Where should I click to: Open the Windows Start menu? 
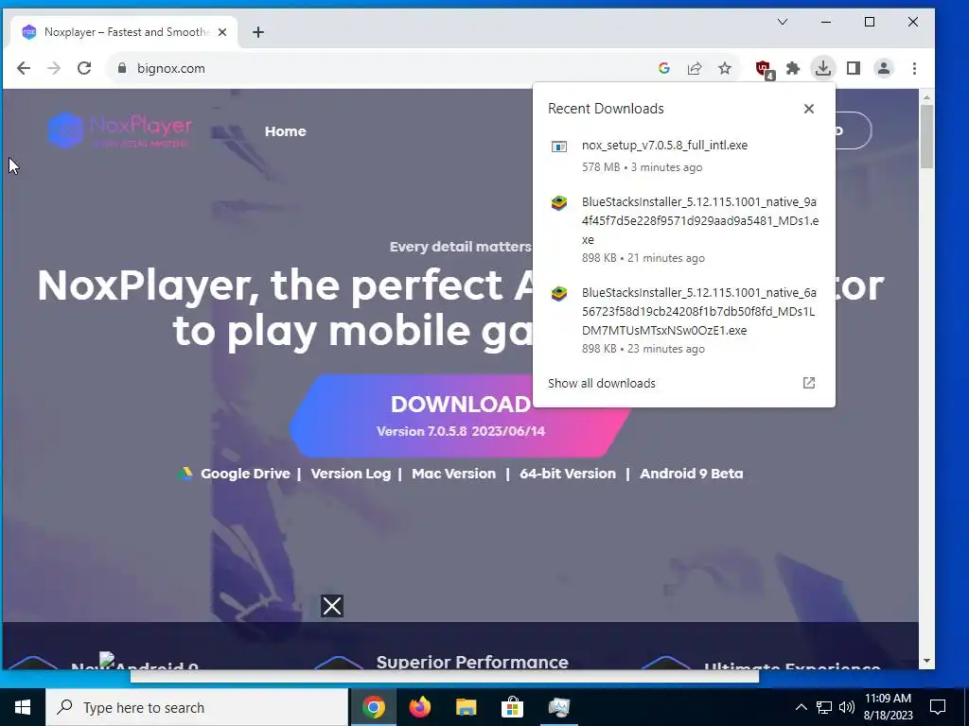click(23, 707)
